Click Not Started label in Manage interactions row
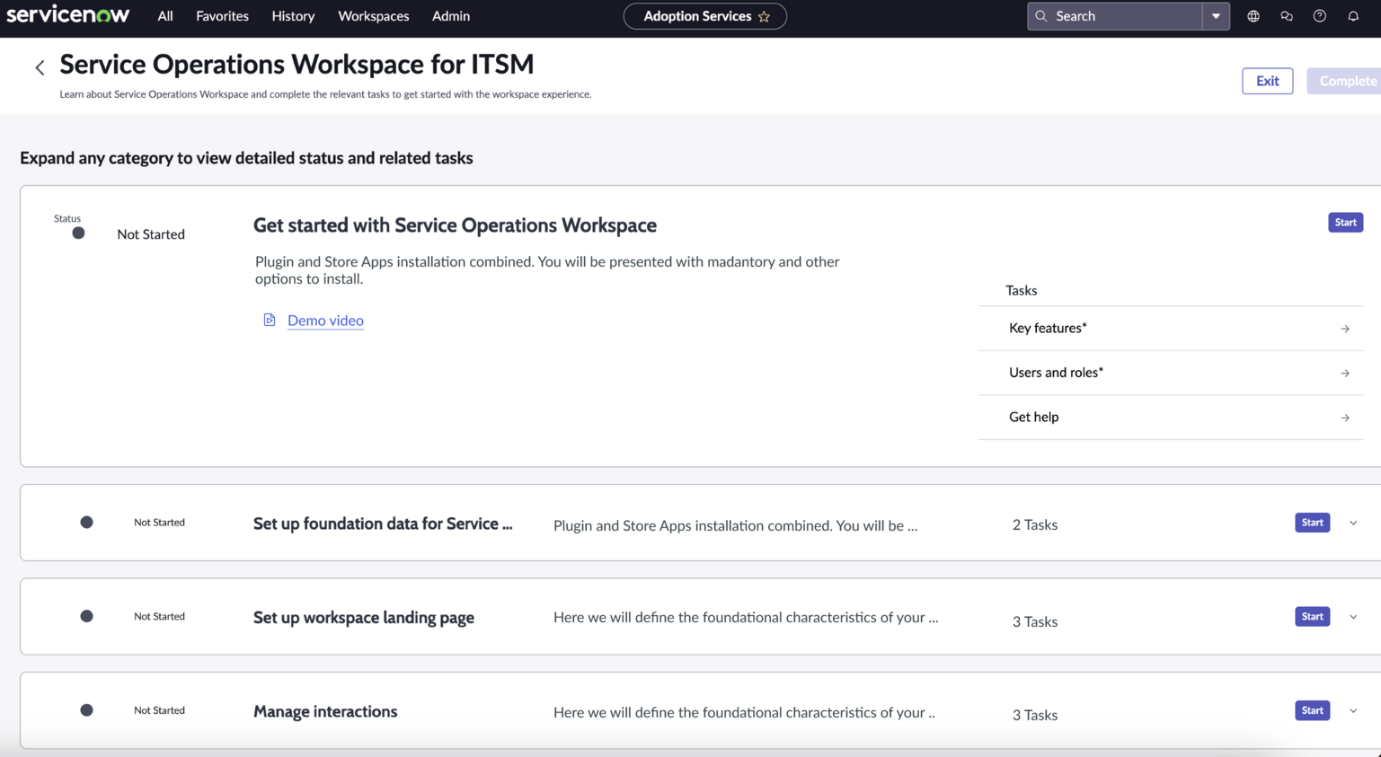Screen dimensions: 1381x757 159,710
